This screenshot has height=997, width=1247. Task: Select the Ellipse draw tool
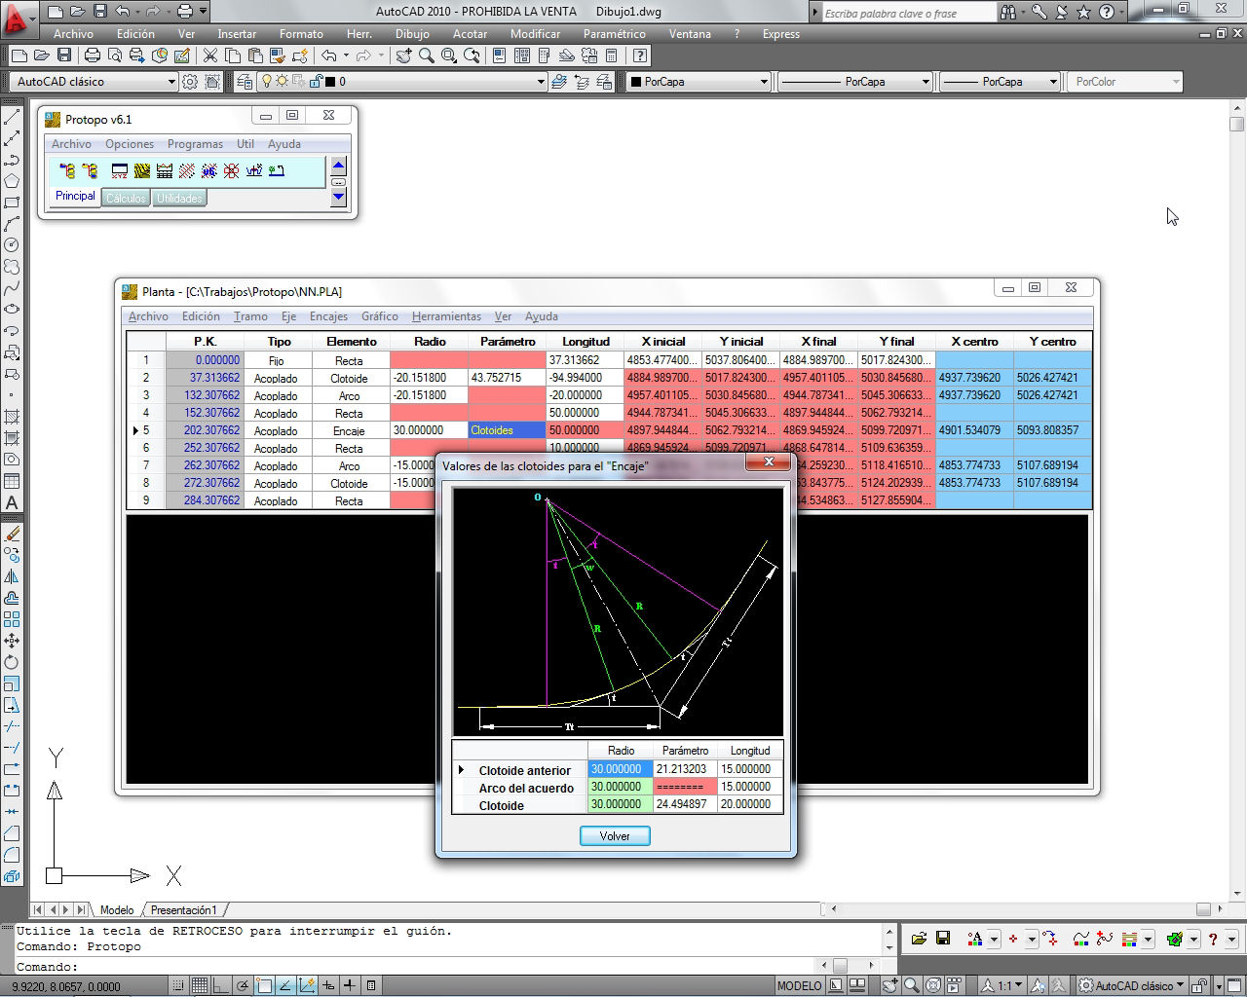click(12, 310)
